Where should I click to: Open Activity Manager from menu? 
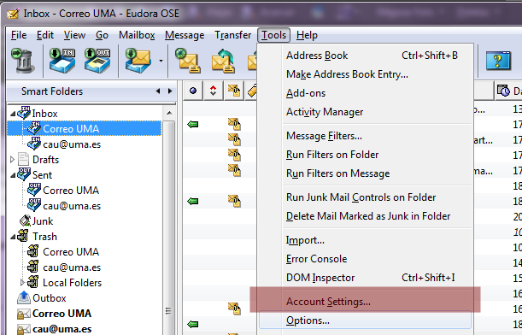click(365, 112)
